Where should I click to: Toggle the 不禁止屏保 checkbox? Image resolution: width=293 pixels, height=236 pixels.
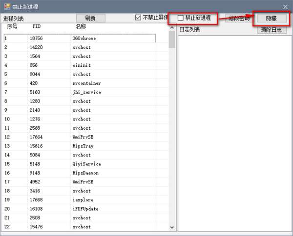[x=138, y=18]
